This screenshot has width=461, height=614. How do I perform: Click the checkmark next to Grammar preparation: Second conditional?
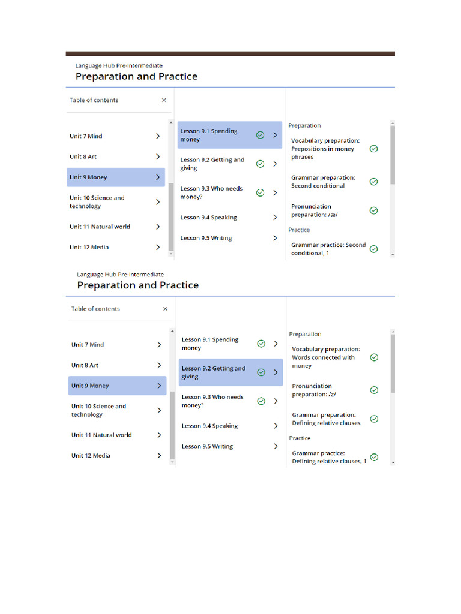373,182
